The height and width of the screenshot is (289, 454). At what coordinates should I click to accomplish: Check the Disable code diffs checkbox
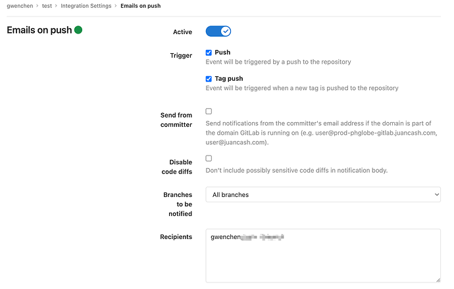(209, 158)
